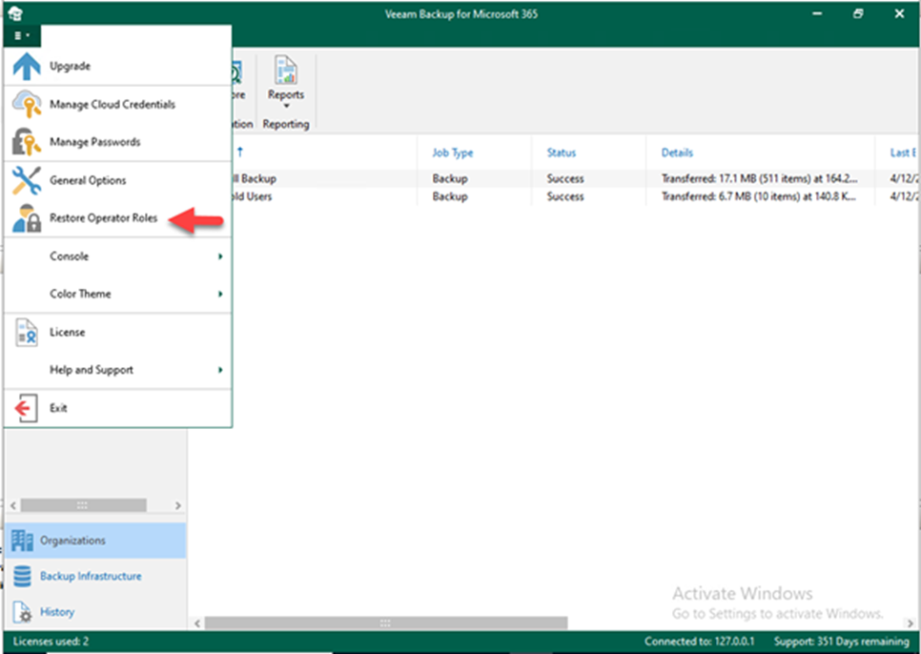Click navigation pane scroll left arrow
This screenshot has width=921, height=654.
pos(13,505)
